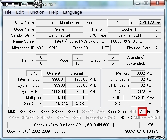
Task: Click the date and time 2009/10/16
Action: (142, 131)
